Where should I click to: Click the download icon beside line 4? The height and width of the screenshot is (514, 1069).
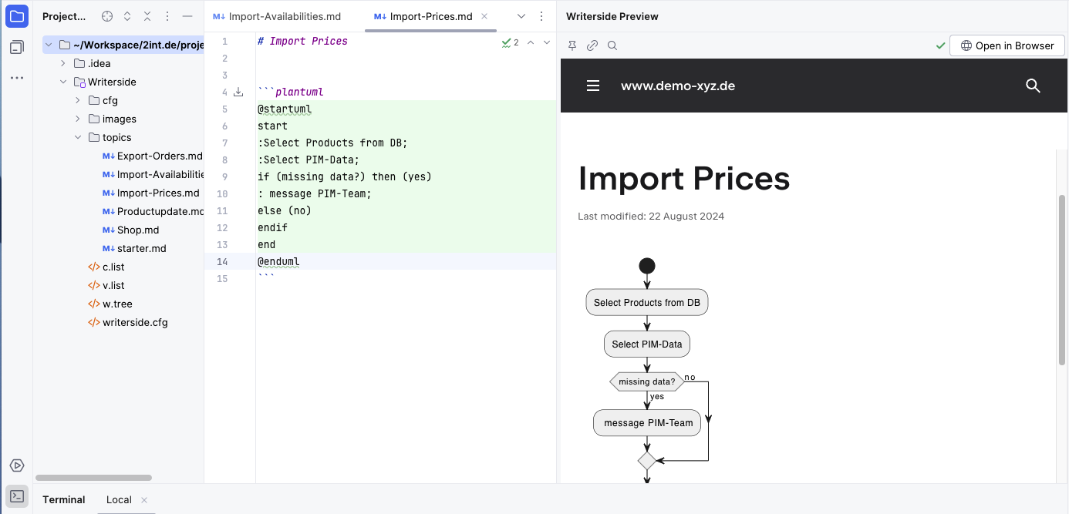click(x=238, y=92)
